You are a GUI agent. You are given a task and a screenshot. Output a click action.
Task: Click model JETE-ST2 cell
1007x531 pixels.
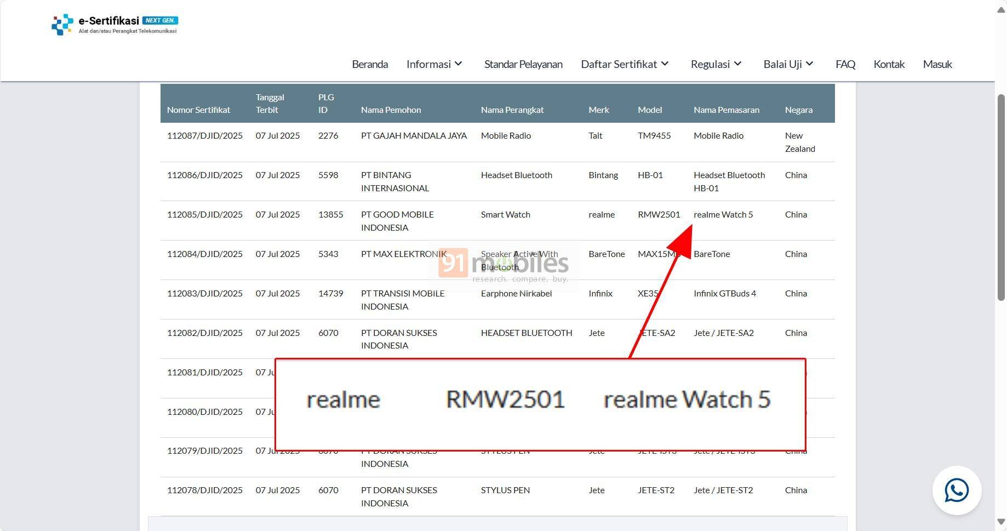(656, 490)
